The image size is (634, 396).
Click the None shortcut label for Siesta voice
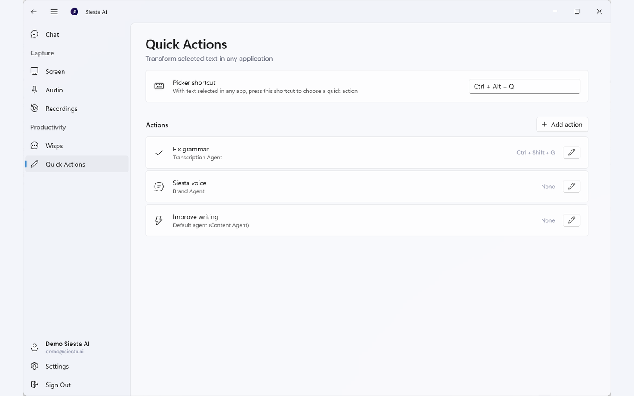pyautogui.click(x=548, y=187)
